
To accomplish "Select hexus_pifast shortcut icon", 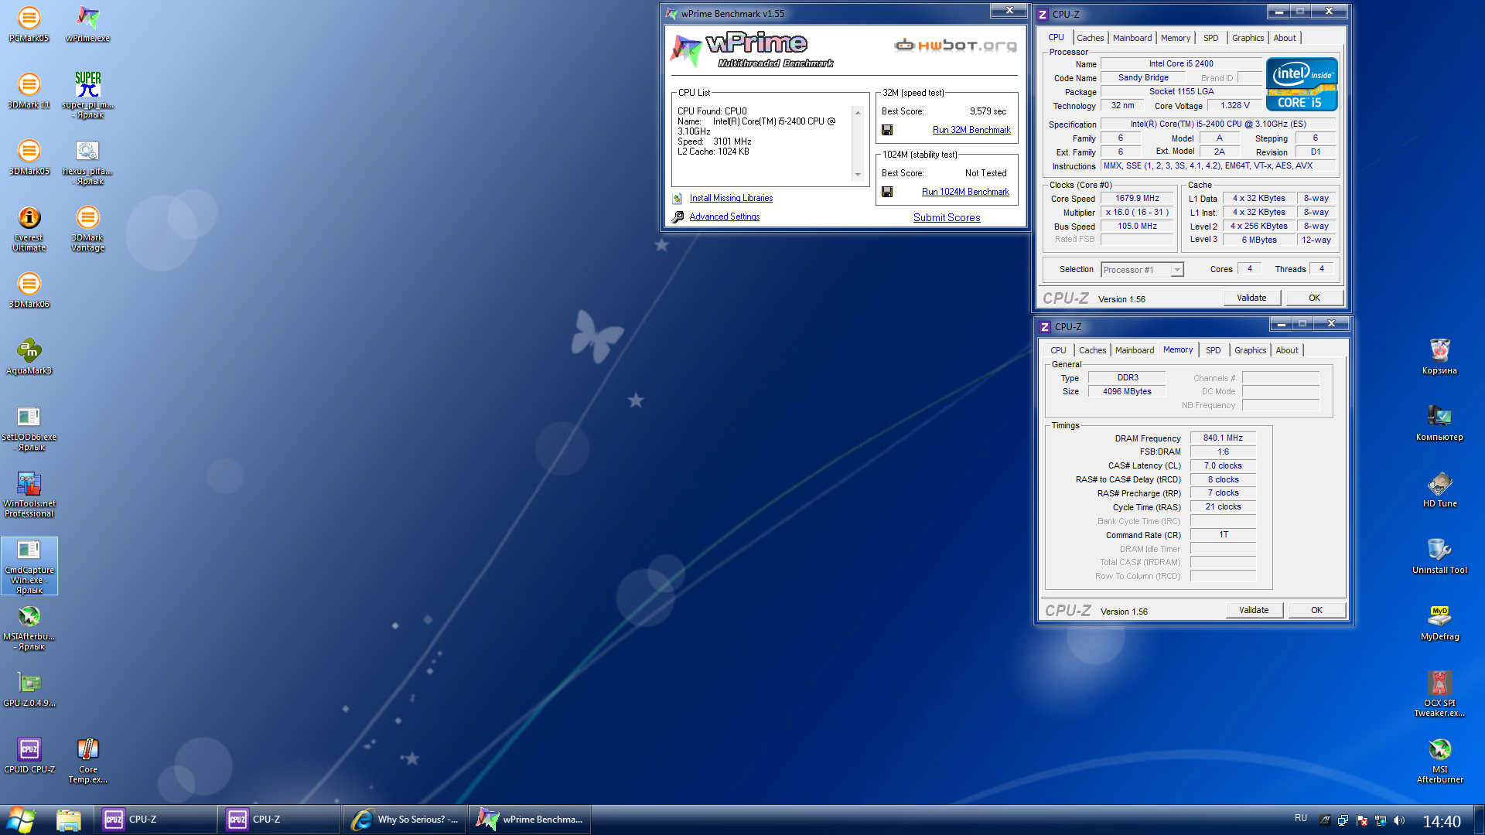I will (87, 161).
